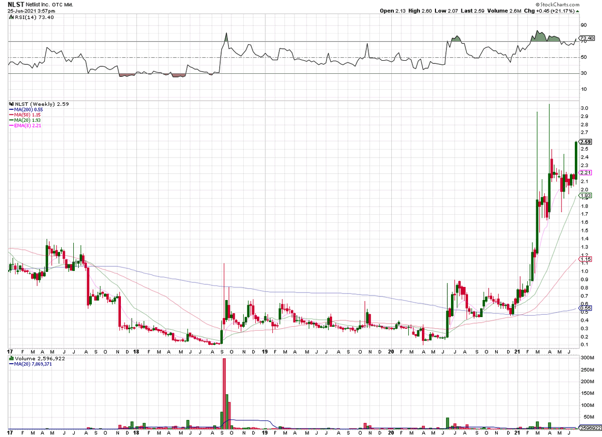Select the MA(200) 0.55 legend entry
The image size is (602, 437).
point(27,109)
